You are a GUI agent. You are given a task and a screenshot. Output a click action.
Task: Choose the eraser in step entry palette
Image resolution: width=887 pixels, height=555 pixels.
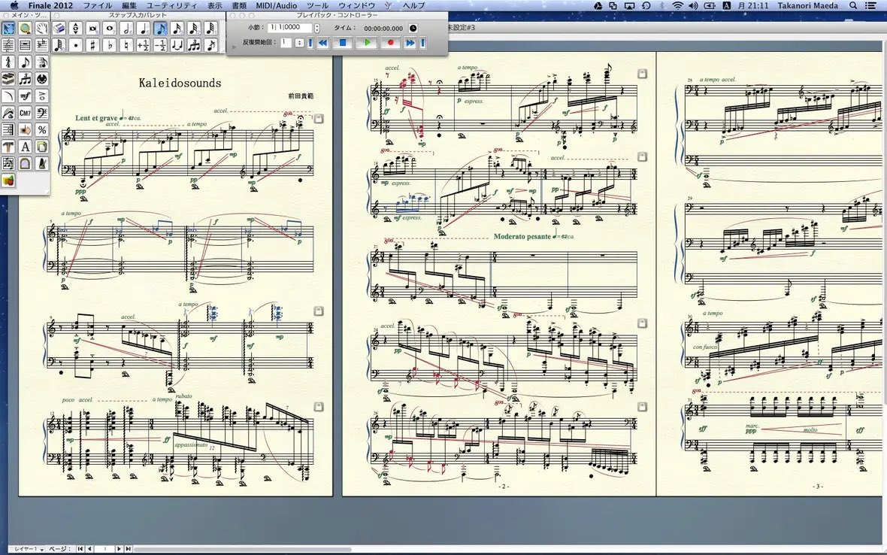(x=59, y=29)
